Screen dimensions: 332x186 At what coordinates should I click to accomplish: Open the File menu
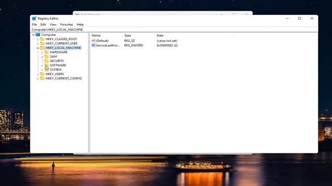pos(34,25)
